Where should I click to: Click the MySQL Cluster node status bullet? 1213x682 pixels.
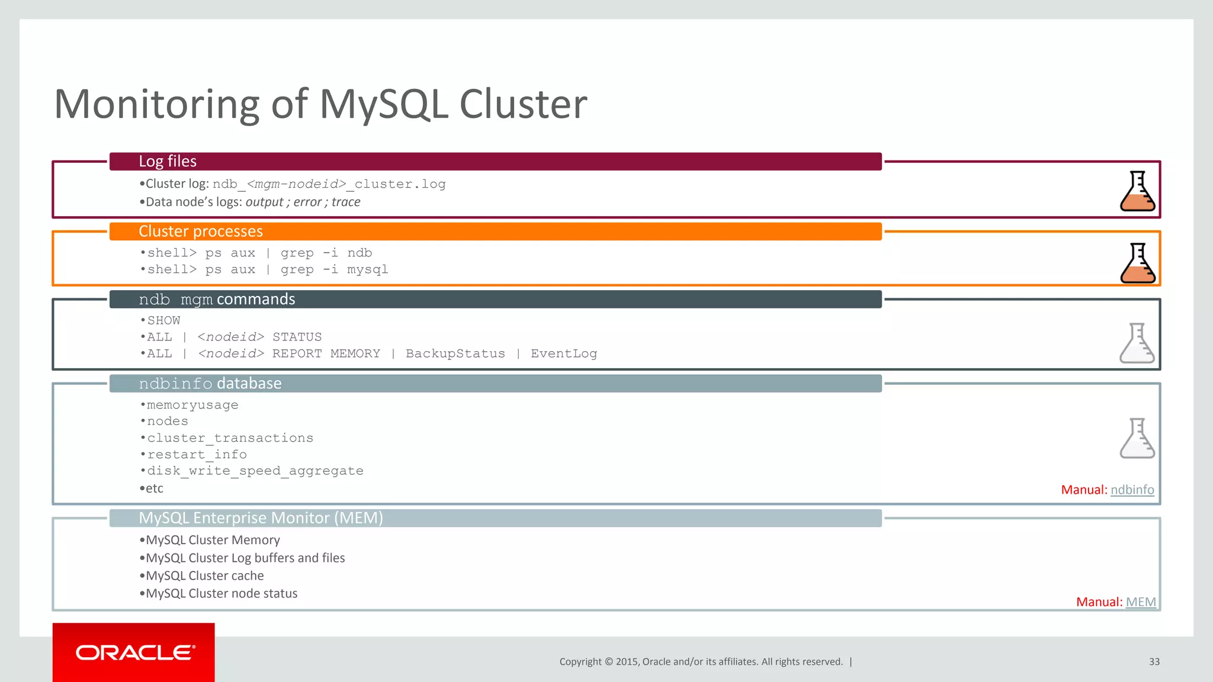219,593
